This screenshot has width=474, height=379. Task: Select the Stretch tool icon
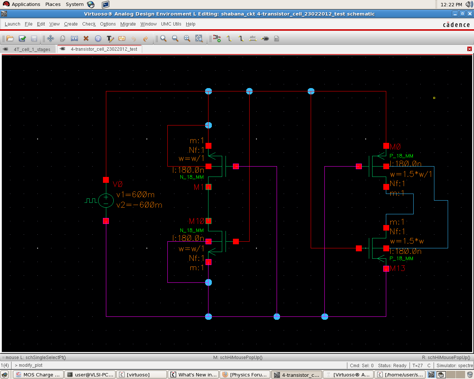tap(74, 38)
